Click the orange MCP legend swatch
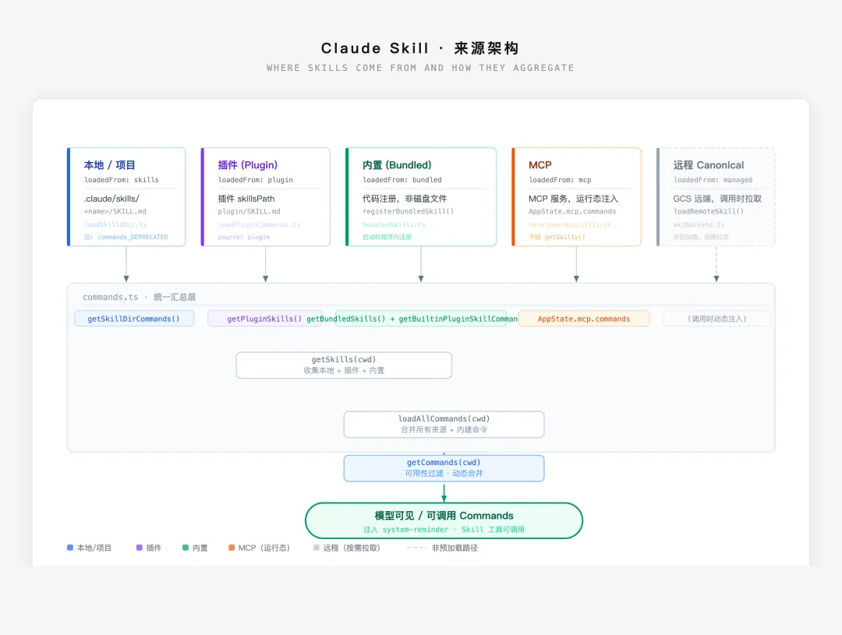Image resolution: width=842 pixels, height=635 pixels. click(x=232, y=548)
